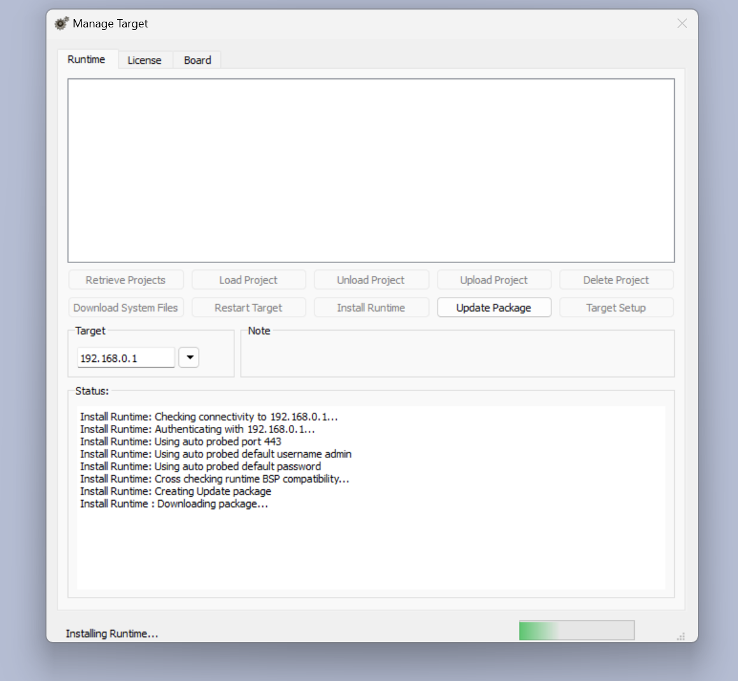Switch to the Runtime tab
Screen dimensions: 738x681
click(87, 59)
